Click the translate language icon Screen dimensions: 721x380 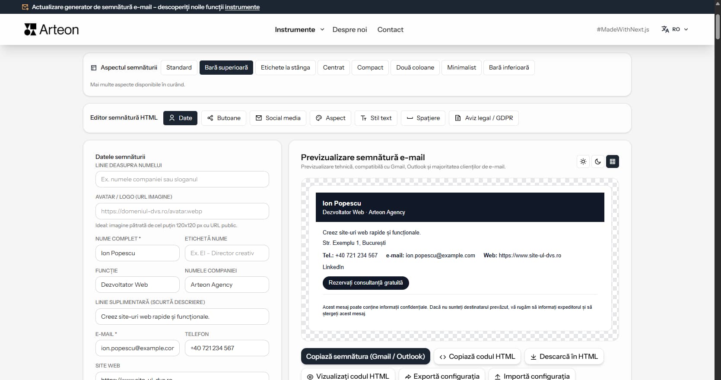click(665, 29)
